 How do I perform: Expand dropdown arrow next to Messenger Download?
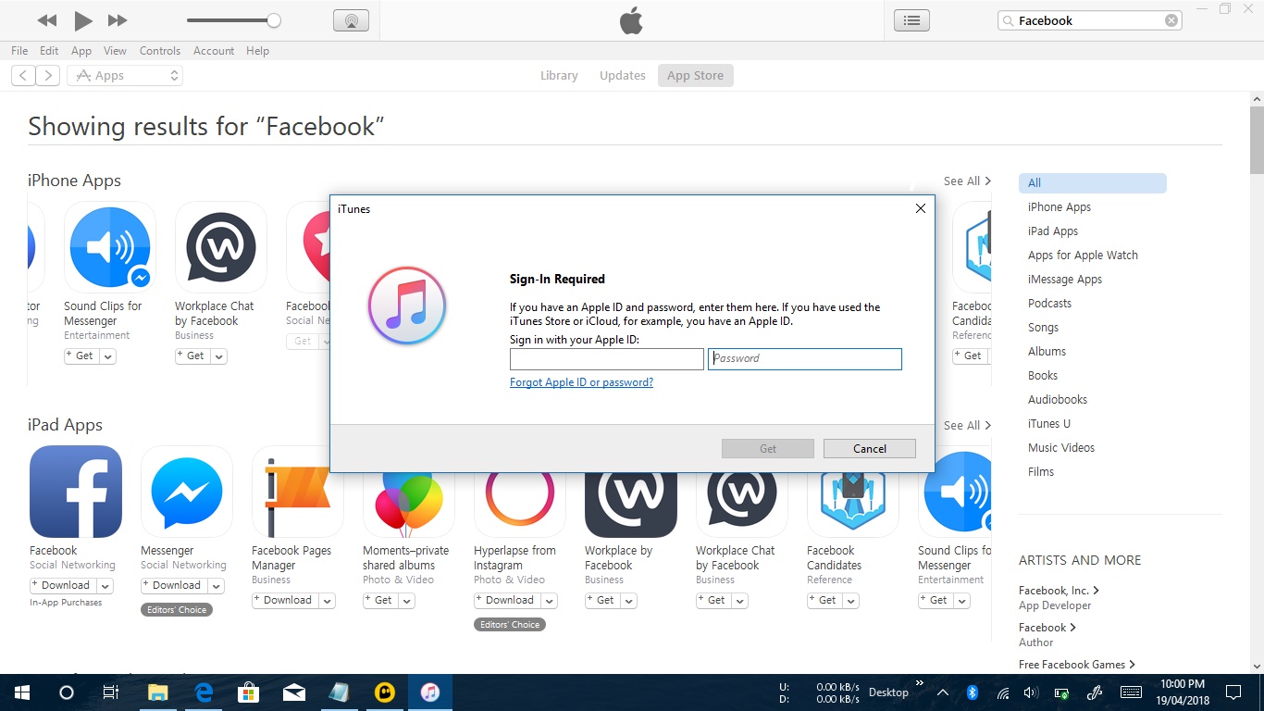[x=216, y=585]
